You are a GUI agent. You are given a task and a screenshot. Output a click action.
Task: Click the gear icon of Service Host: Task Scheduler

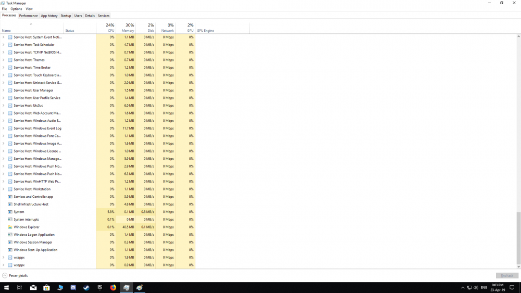pos(10,45)
